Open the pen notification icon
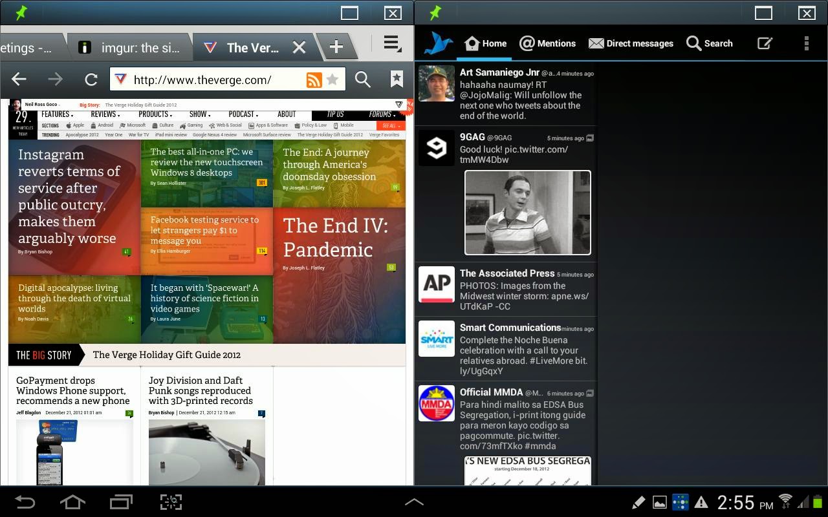 (638, 502)
